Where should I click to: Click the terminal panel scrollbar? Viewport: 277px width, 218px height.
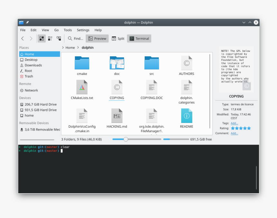256,177
